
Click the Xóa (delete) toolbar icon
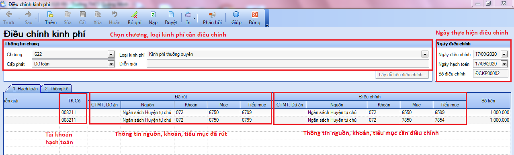(x=98, y=14)
